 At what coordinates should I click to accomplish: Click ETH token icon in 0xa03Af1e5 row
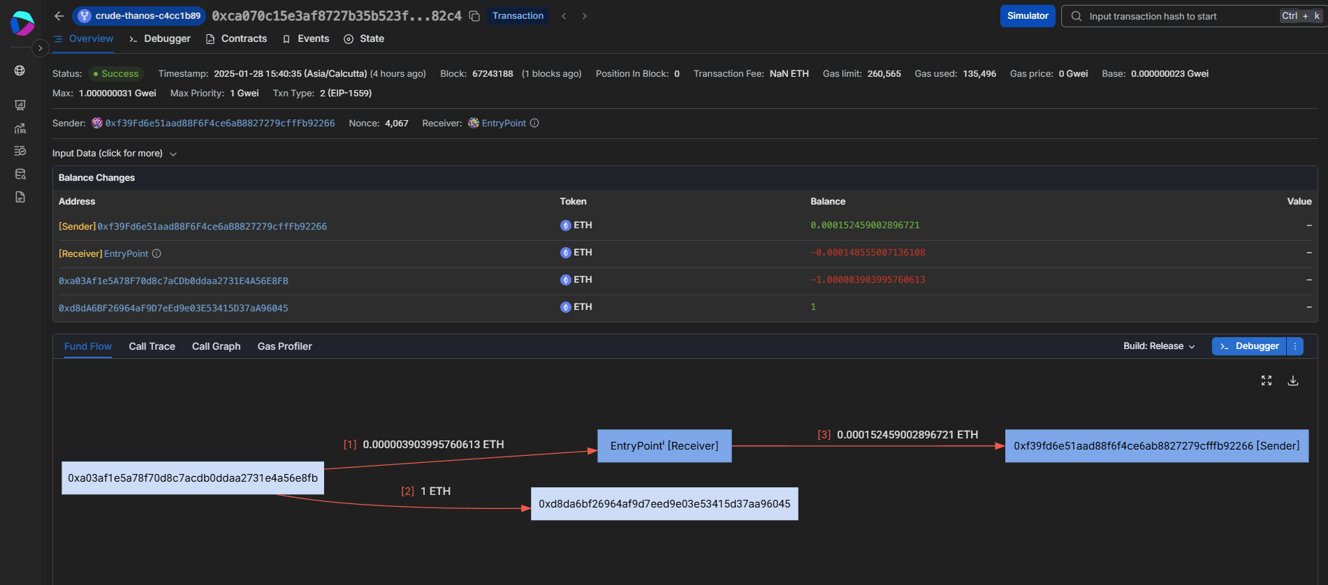point(566,280)
